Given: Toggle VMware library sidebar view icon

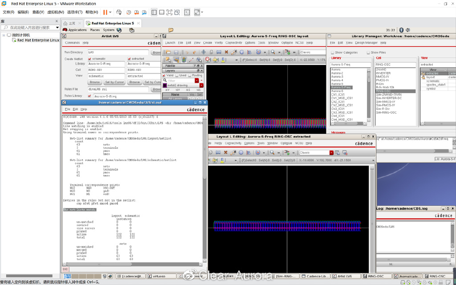Looking at the screenshot, I should point(154,12).
